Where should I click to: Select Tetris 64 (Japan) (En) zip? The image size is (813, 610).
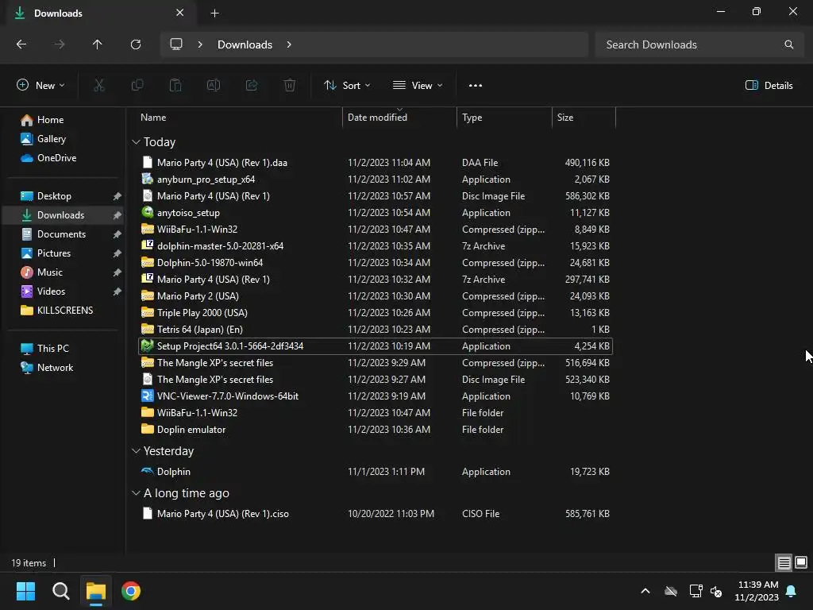pos(376,330)
